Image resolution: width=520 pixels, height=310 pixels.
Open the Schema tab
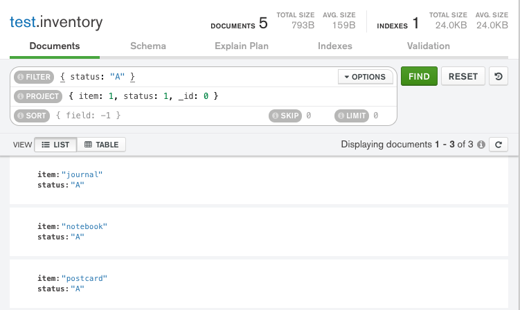(148, 46)
